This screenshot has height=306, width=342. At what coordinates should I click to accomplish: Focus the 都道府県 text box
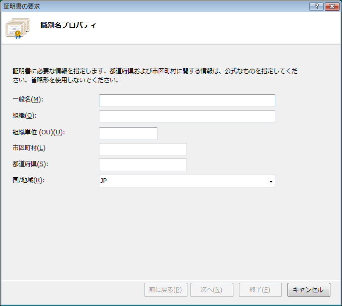[143, 165]
